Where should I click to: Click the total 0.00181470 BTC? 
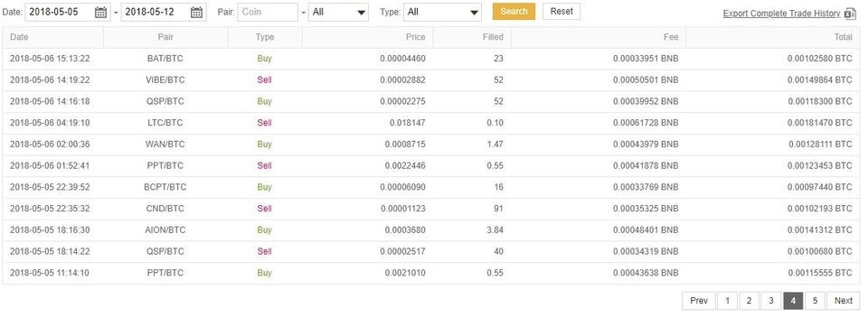(x=820, y=123)
